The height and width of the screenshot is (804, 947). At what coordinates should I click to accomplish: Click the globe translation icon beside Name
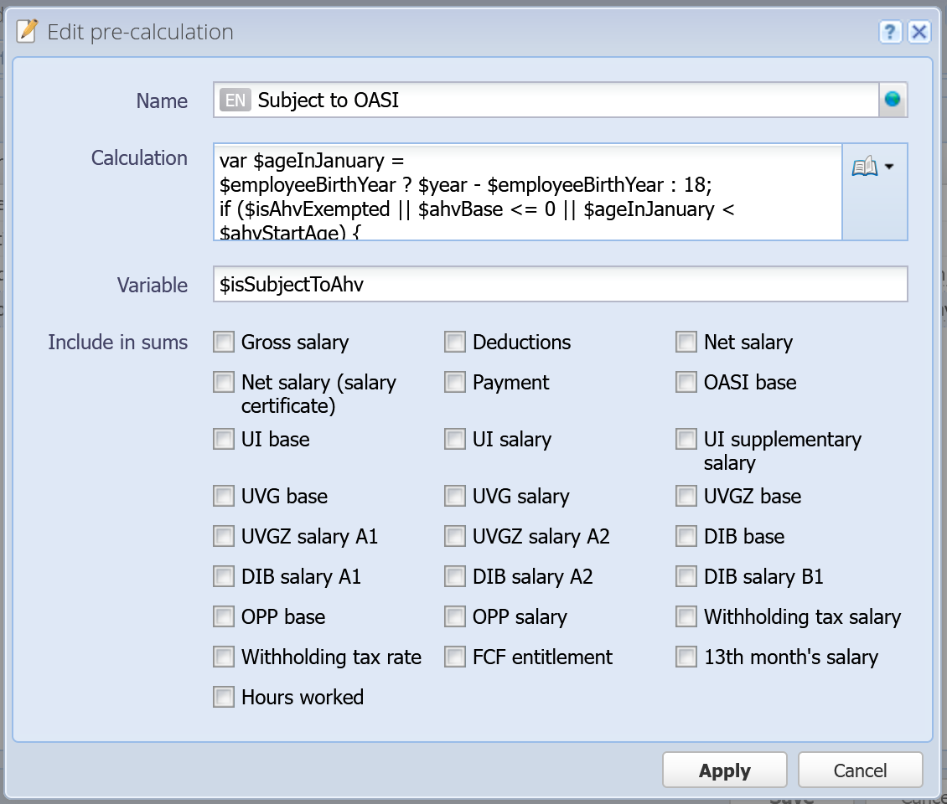pos(892,100)
